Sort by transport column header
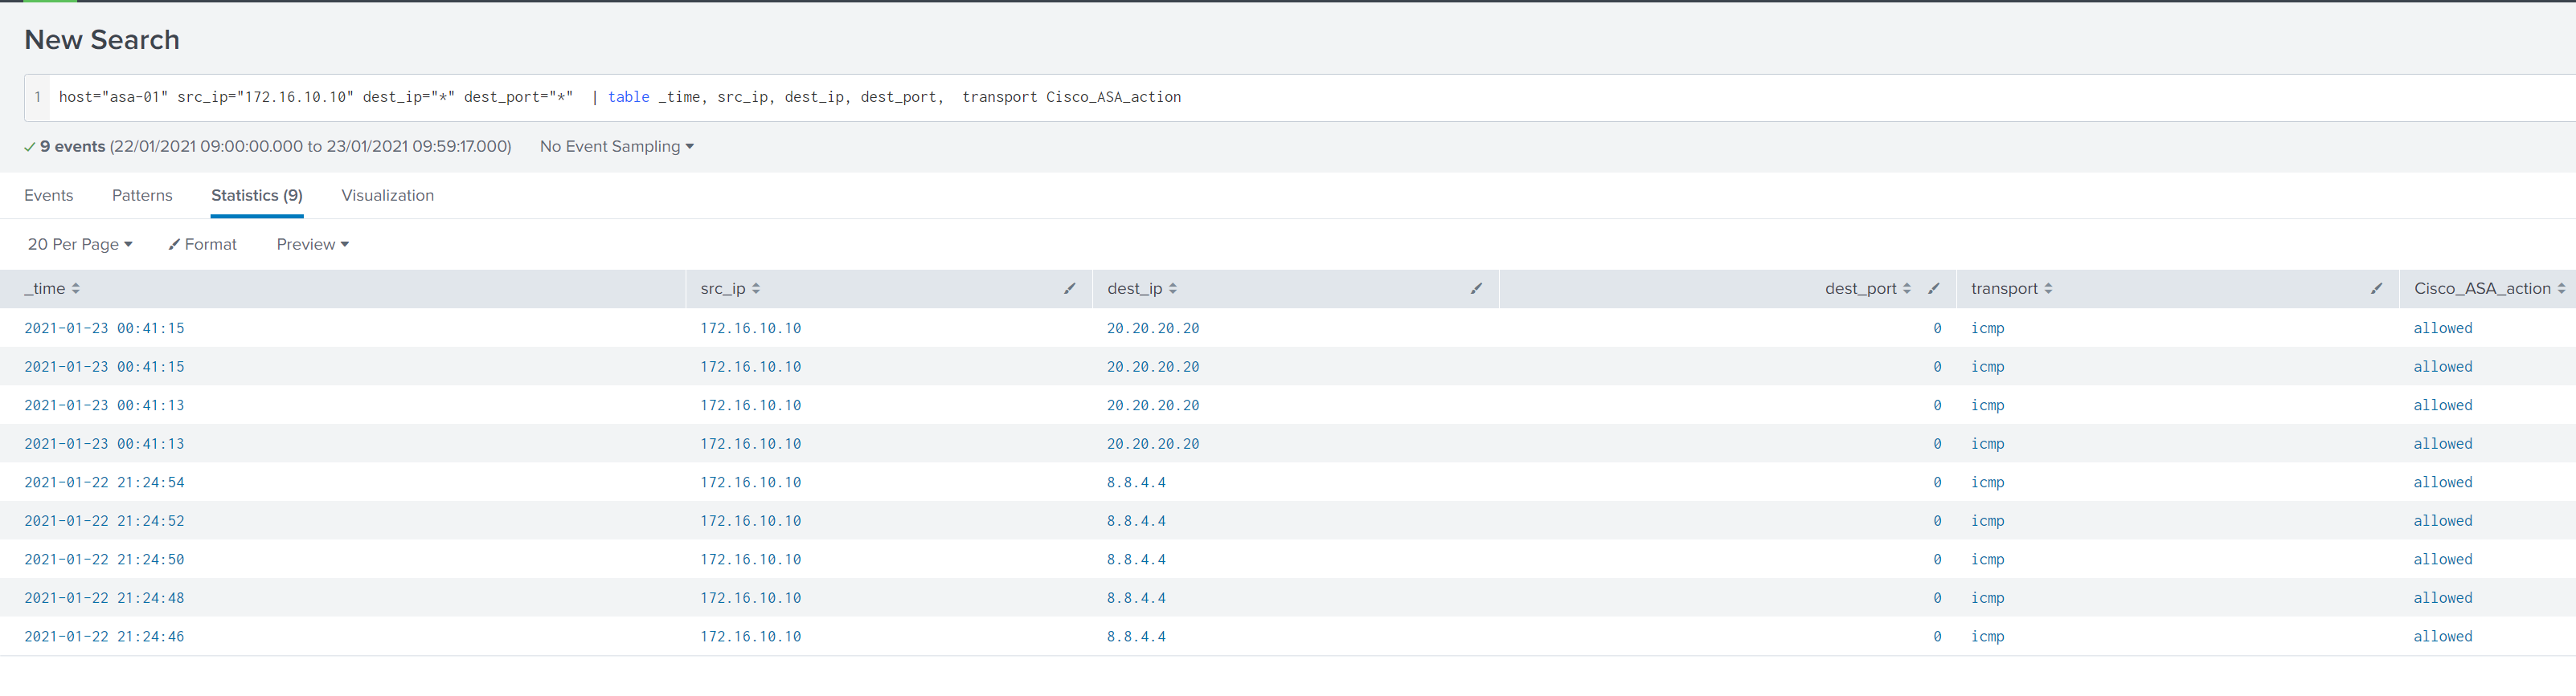This screenshot has width=2576, height=696. click(2004, 288)
